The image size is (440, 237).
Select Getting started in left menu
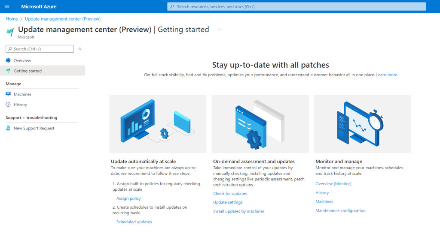coord(43,71)
